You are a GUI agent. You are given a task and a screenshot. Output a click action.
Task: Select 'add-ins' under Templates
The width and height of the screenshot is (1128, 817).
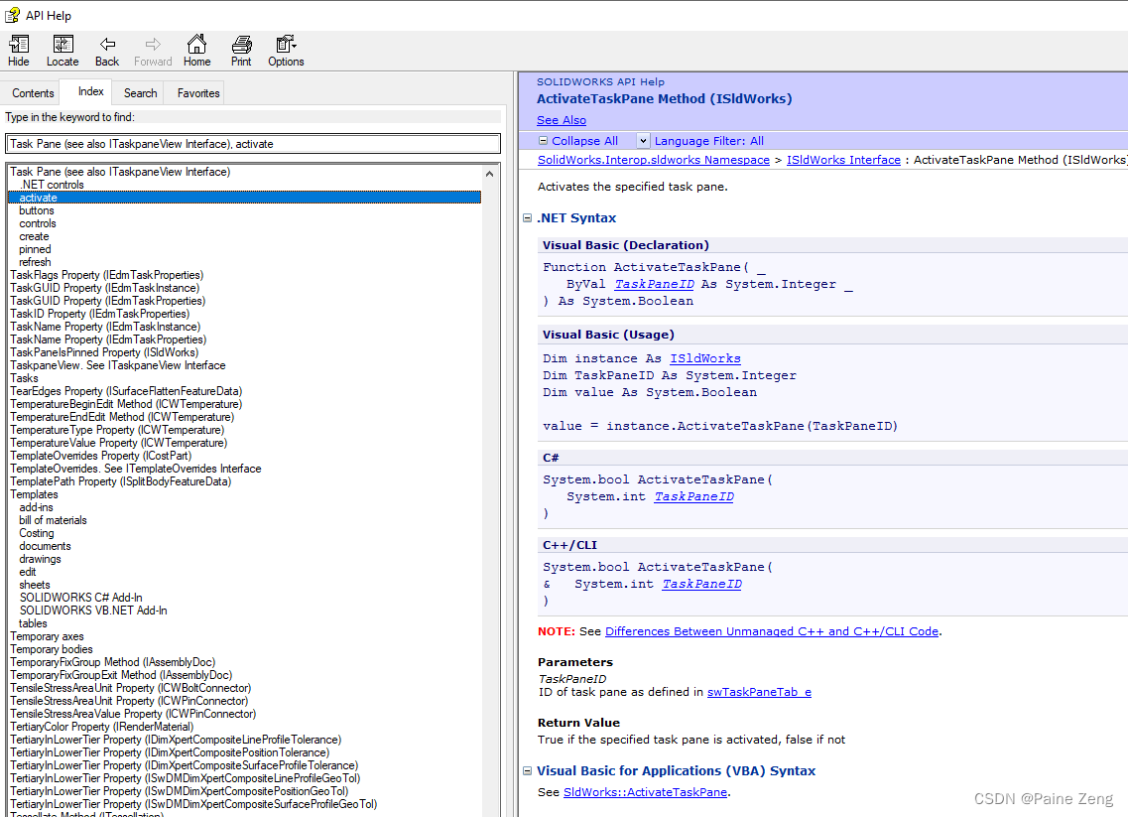pyautogui.click(x=36, y=507)
